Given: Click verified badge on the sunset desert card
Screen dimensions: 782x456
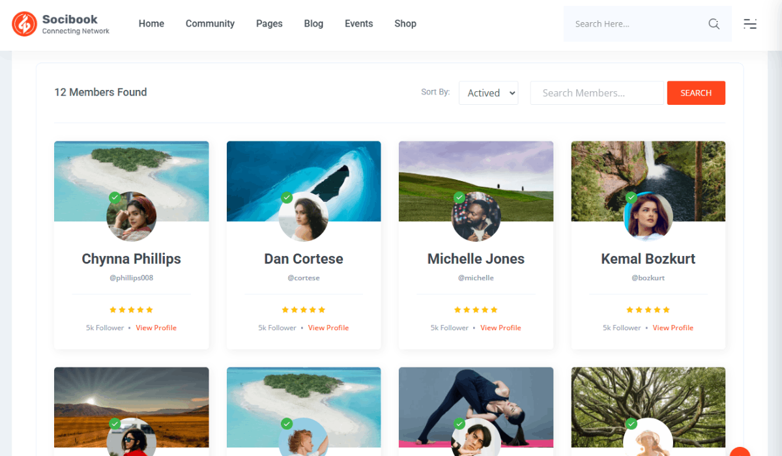Looking at the screenshot, I should pos(115,424).
